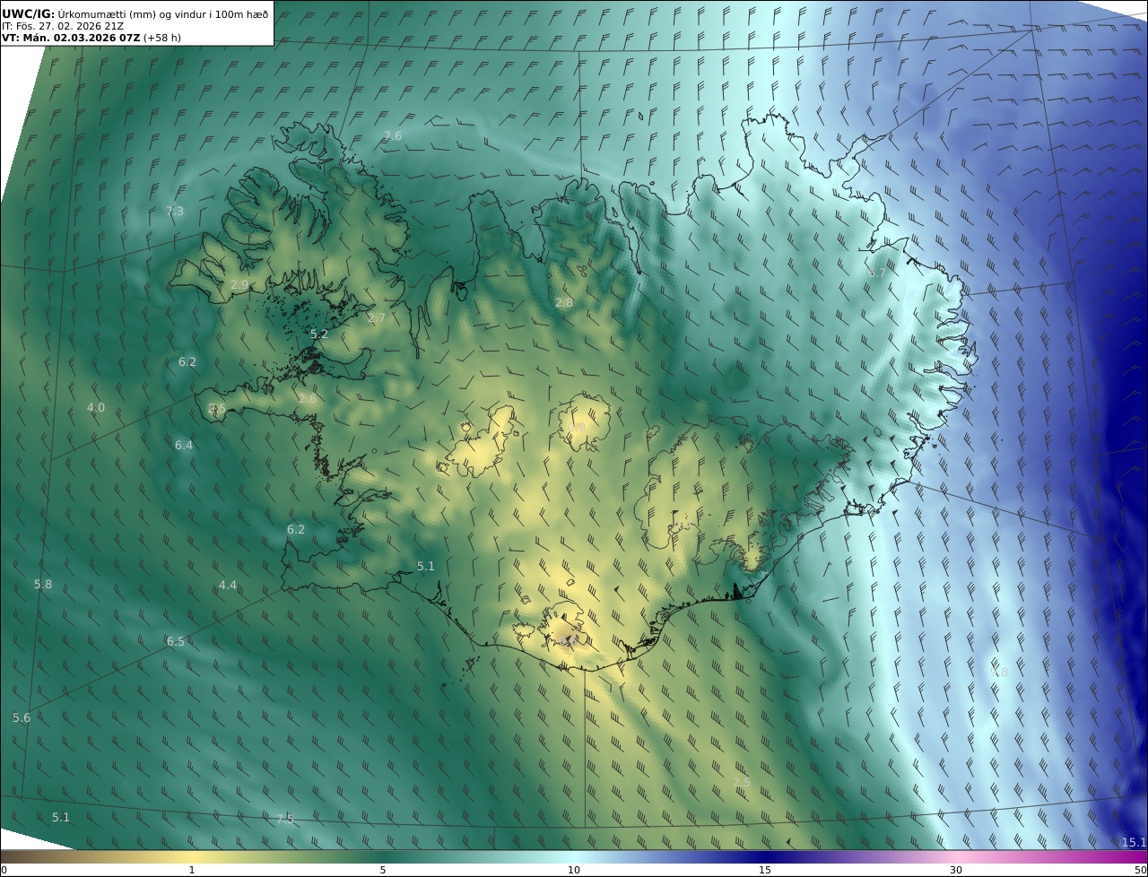Image resolution: width=1148 pixels, height=877 pixels.
Task: Click the 2.8 value label on map
Action: tap(564, 303)
